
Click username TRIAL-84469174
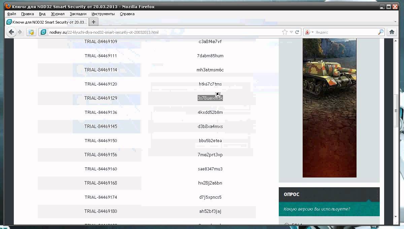coord(101,197)
